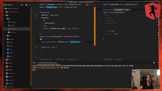Click the Done line in run console
The image size is (162, 91).
pyautogui.click(x=34, y=70)
